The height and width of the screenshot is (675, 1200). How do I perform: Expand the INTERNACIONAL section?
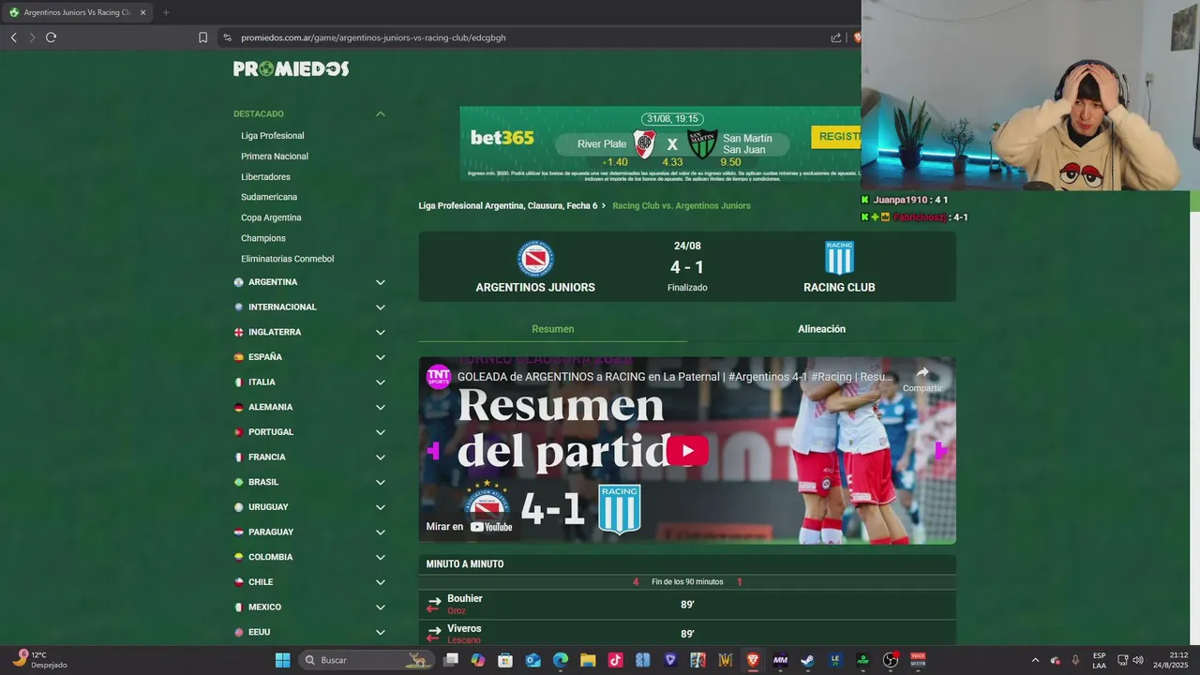click(381, 307)
